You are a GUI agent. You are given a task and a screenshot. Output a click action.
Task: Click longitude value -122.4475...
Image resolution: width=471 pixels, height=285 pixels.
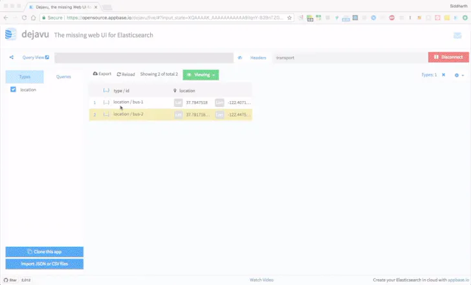tap(239, 115)
